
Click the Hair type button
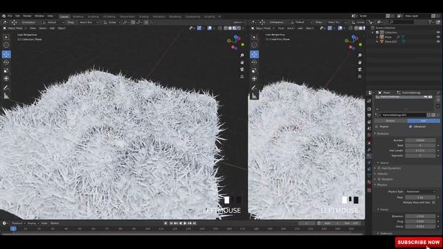click(x=423, y=121)
